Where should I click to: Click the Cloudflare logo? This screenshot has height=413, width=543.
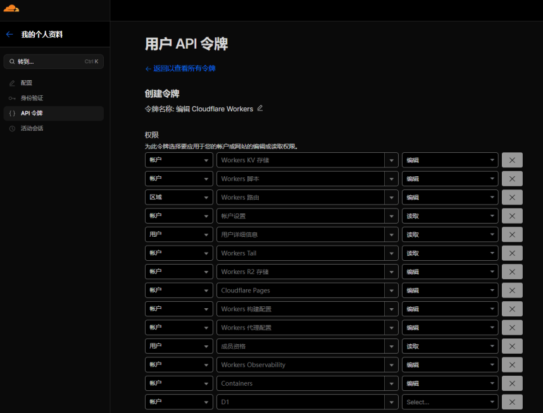11,8
